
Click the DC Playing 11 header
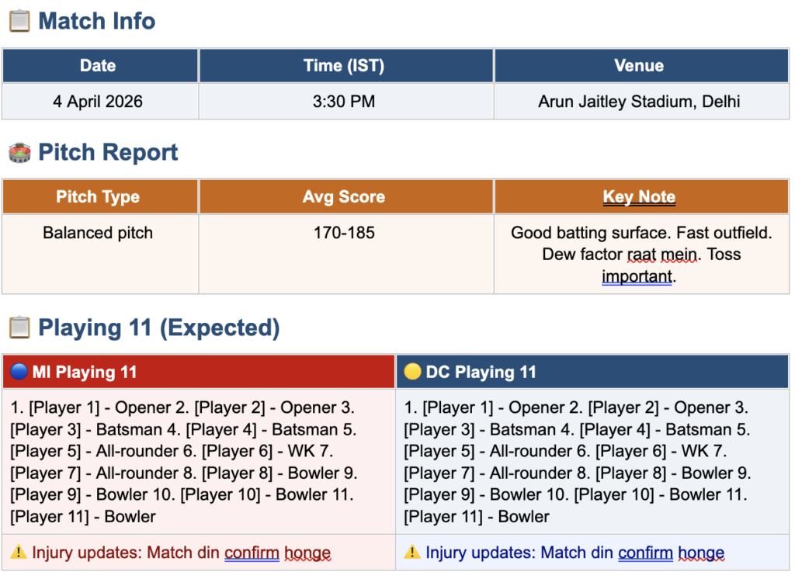point(592,372)
